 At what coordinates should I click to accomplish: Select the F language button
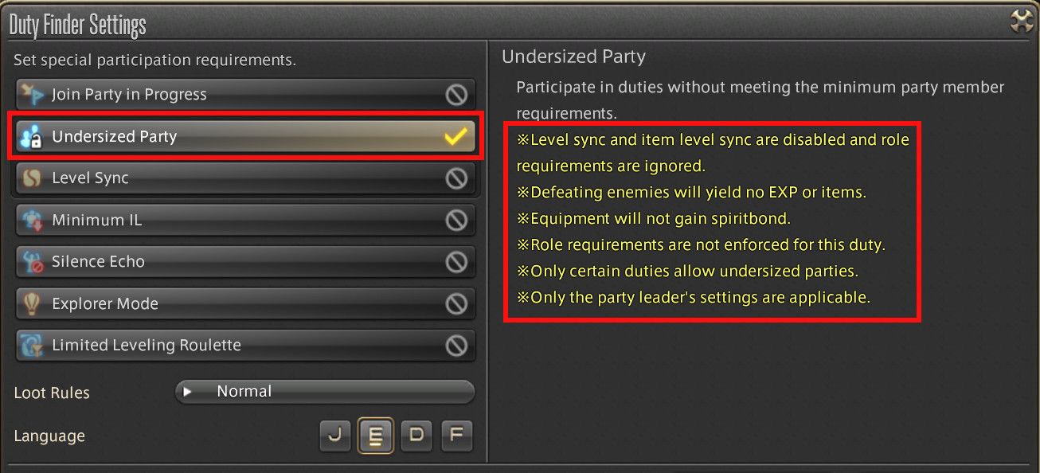point(457,436)
